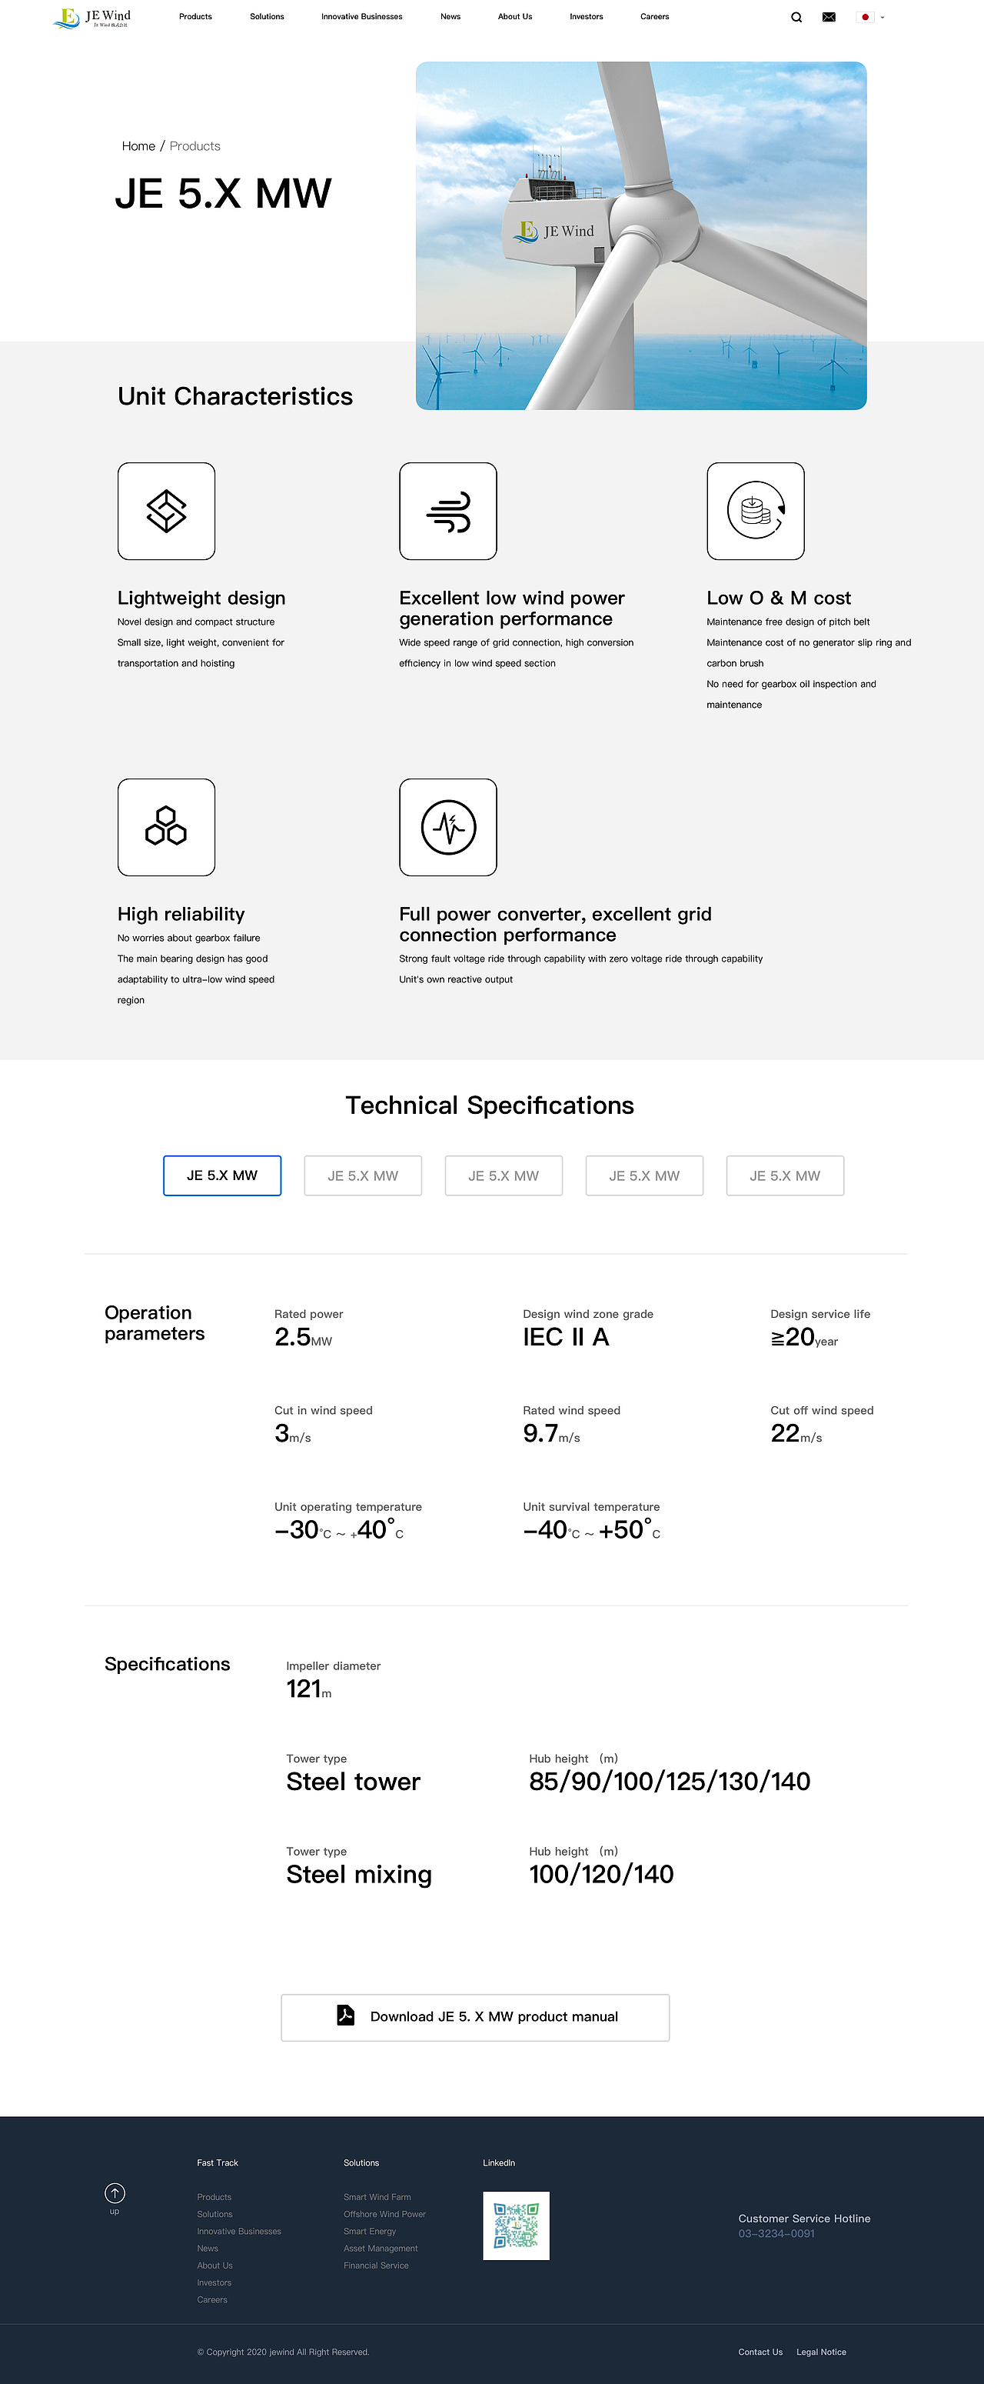The height and width of the screenshot is (2384, 984).
Task: Go to Home via the breadcrumb
Action: click(x=138, y=146)
